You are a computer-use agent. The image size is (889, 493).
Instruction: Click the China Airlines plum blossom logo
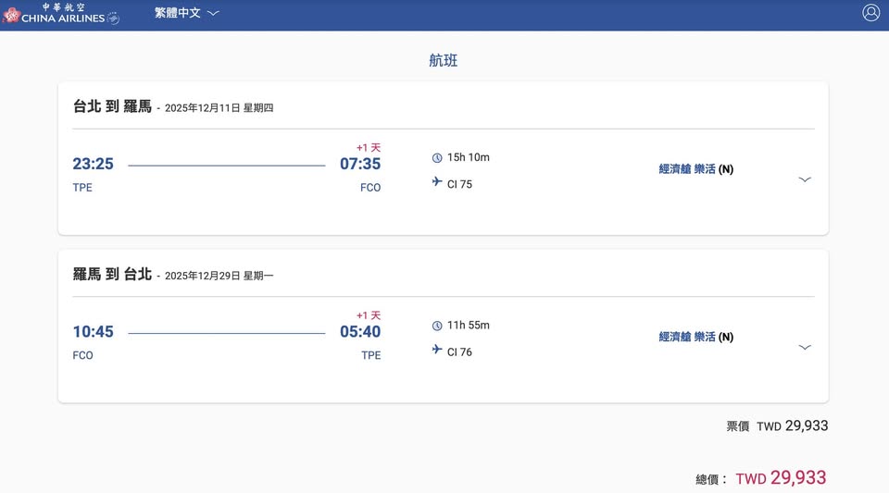[x=11, y=15]
